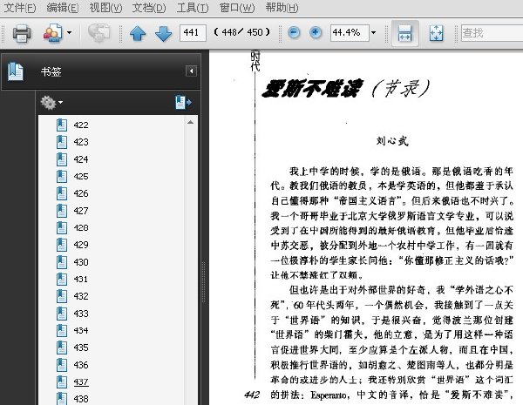The height and width of the screenshot is (405, 523).
Task: Open the 文档(D) menu
Action: (149, 7)
